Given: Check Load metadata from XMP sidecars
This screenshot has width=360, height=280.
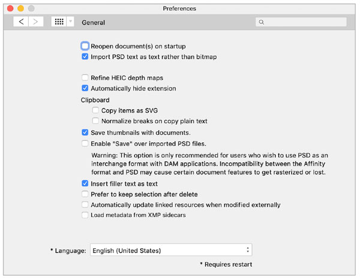Looking at the screenshot, I should pyautogui.click(x=85, y=215).
